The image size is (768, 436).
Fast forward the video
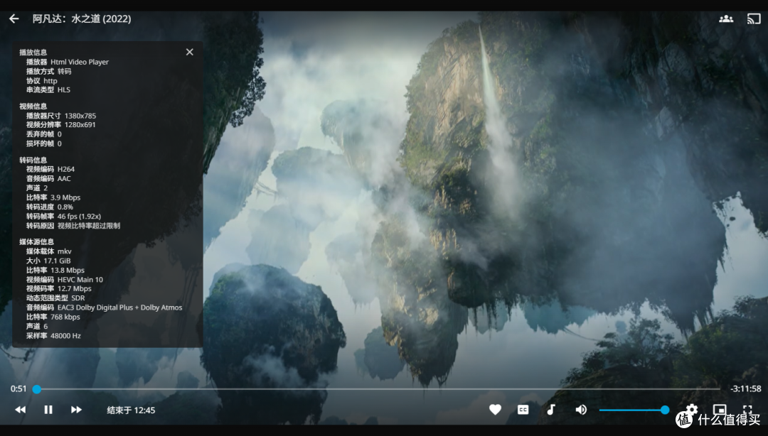pyautogui.click(x=76, y=410)
